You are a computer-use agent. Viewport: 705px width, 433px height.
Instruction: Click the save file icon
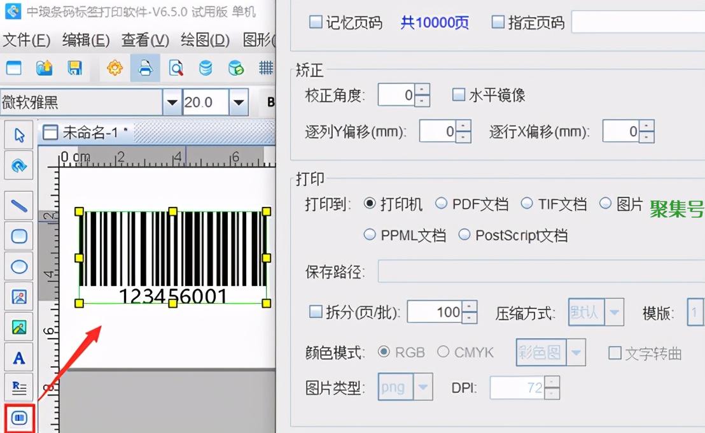click(75, 68)
